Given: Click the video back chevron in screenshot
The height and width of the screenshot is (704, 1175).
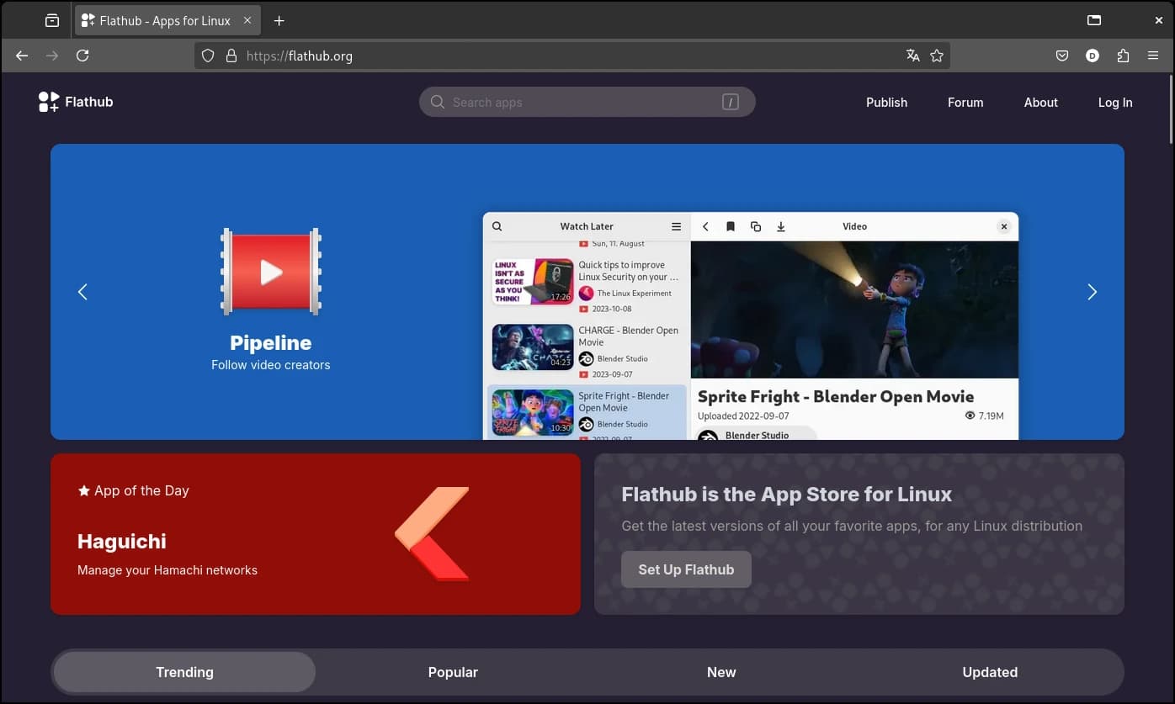Looking at the screenshot, I should pos(705,226).
